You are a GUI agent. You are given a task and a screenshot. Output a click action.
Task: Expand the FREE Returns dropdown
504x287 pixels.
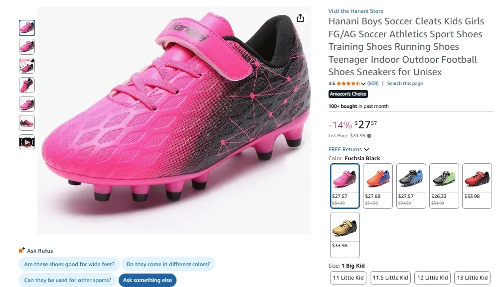tap(367, 149)
